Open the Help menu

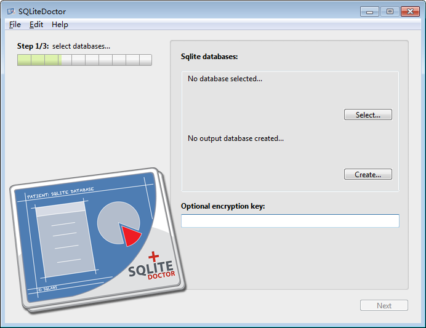[60, 25]
